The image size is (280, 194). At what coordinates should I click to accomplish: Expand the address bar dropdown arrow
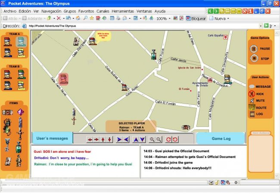click(260, 26)
